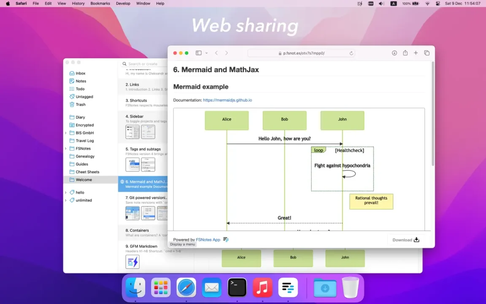
Task: Add a new tab with plus icon
Action: click(x=416, y=53)
